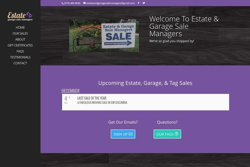Viewport: 250px width, 167px height.
Task: Click the phone number (573) 489-9633
Action: click(71, 3)
